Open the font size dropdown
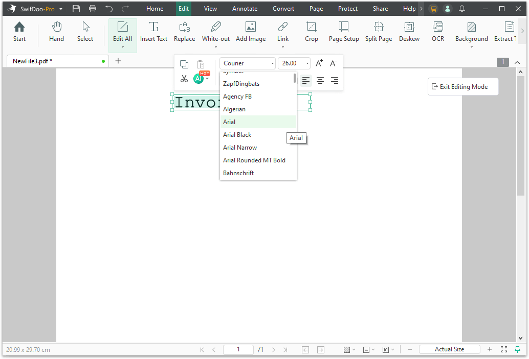This screenshot has height=359, width=529. (x=307, y=63)
